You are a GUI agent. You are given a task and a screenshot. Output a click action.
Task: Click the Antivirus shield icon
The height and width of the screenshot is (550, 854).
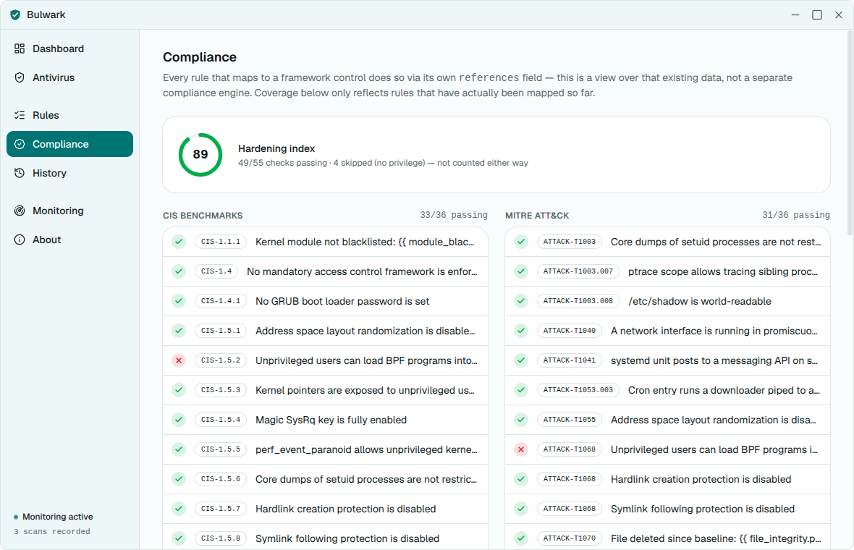click(x=20, y=77)
